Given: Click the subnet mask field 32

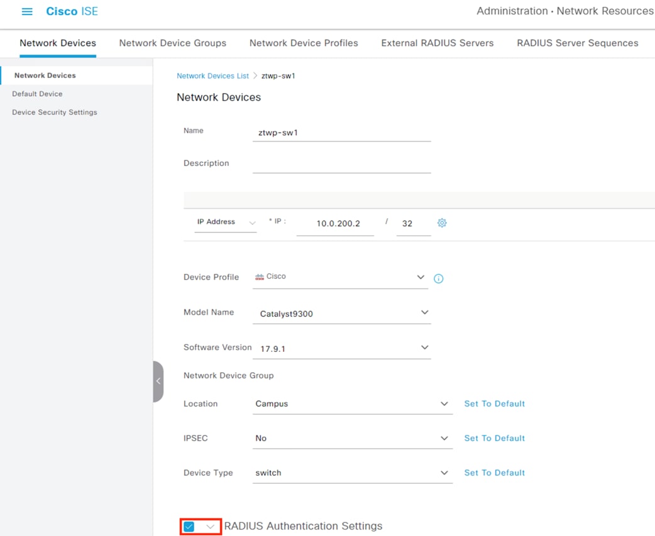Looking at the screenshot, I should pos(414,224).
